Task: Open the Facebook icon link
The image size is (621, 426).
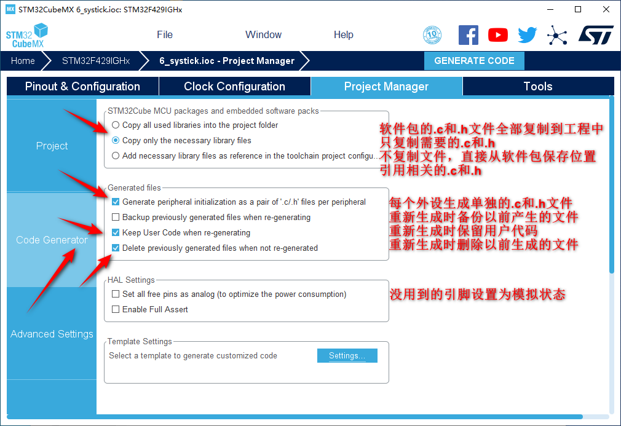Action: click(x=469, y=35)
